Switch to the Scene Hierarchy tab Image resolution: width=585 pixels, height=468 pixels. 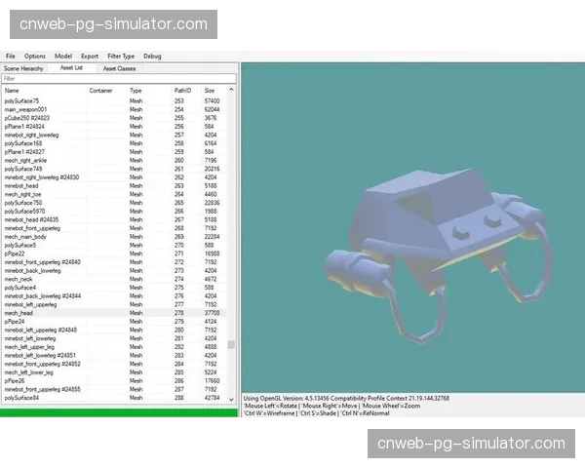click(24, 68)
